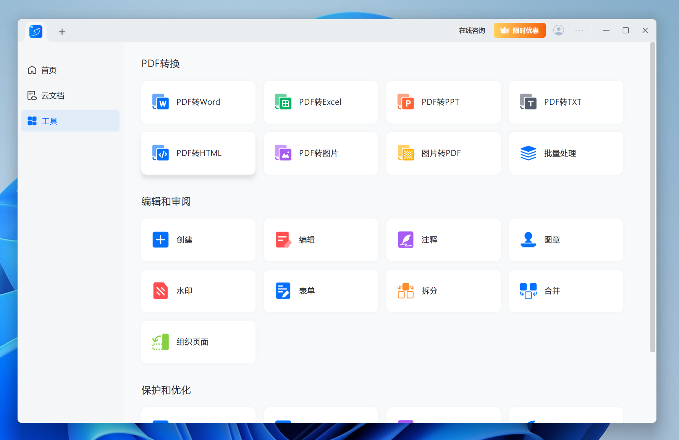Screen dimensions: 679x440
Task: Open 在线咨询 online support link
Action: coord(472,31)
